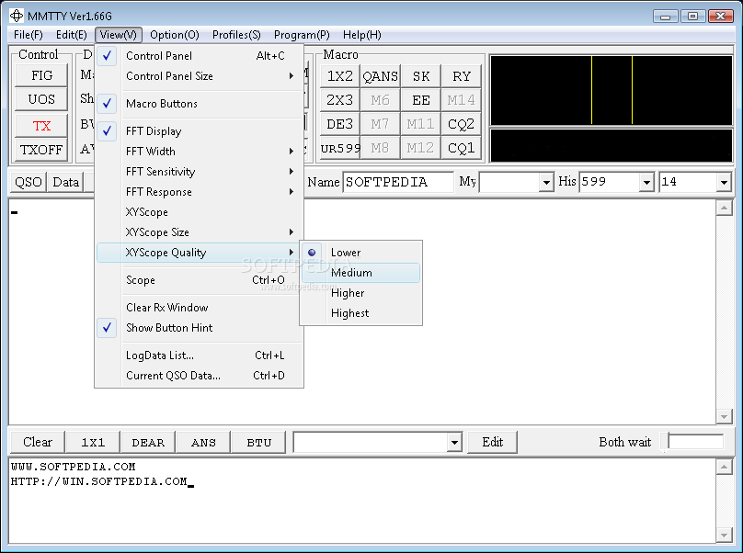
Task: Click the FIG control button
Action: 41,75
